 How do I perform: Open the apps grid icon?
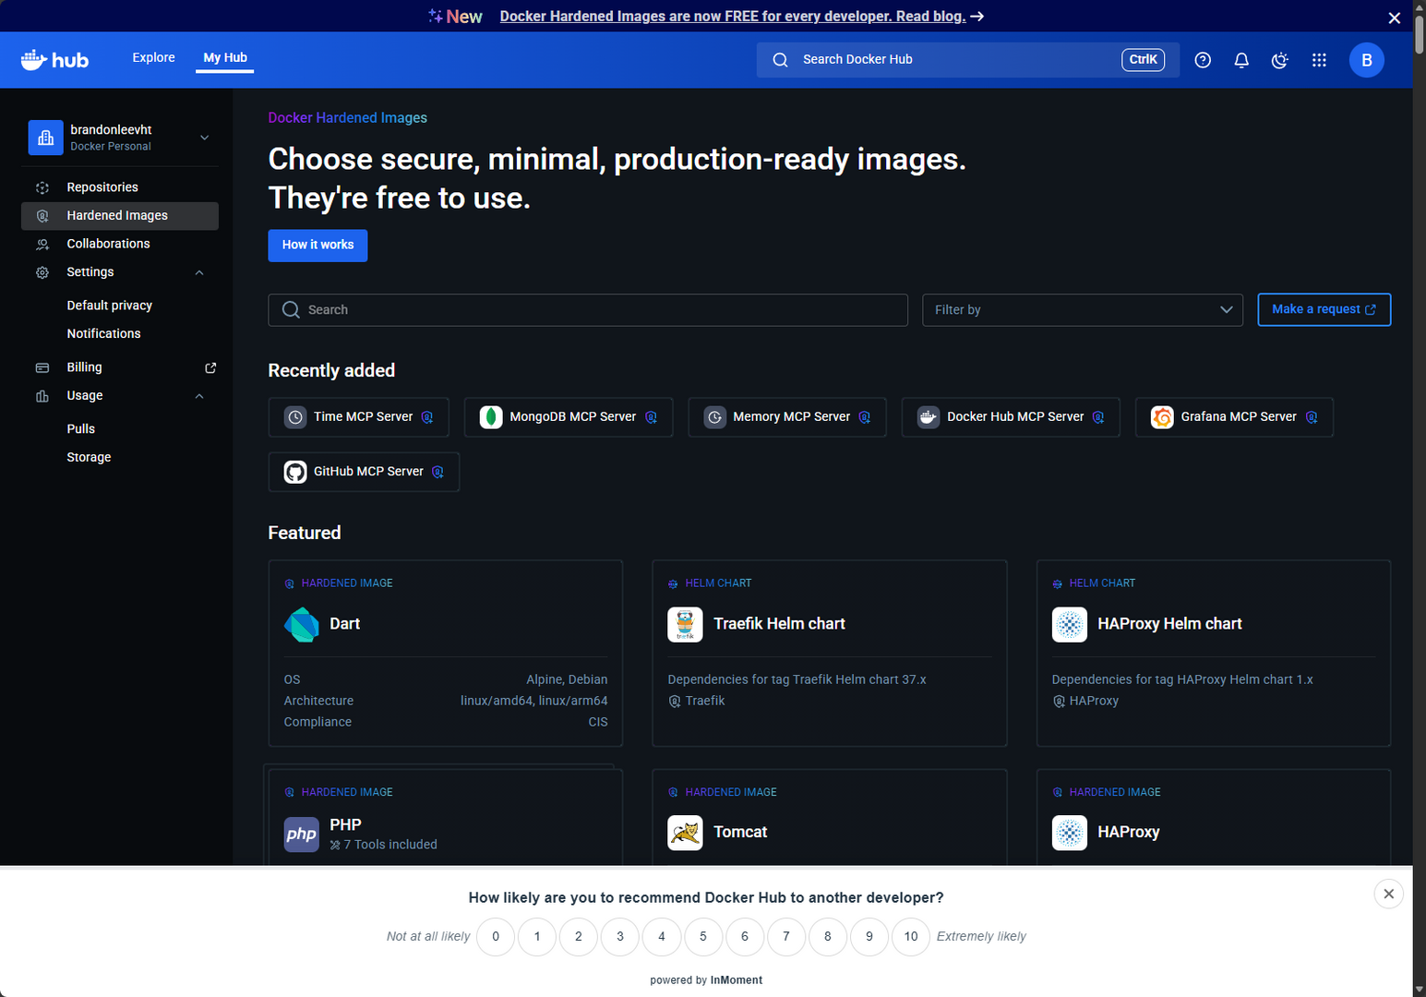coord(1319,60)
